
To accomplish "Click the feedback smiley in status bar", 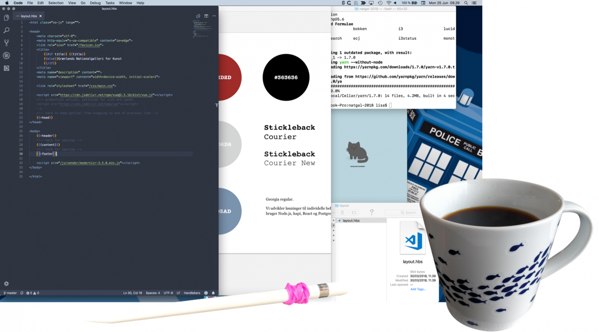I will pyautogui.click(x=206, y=293).
